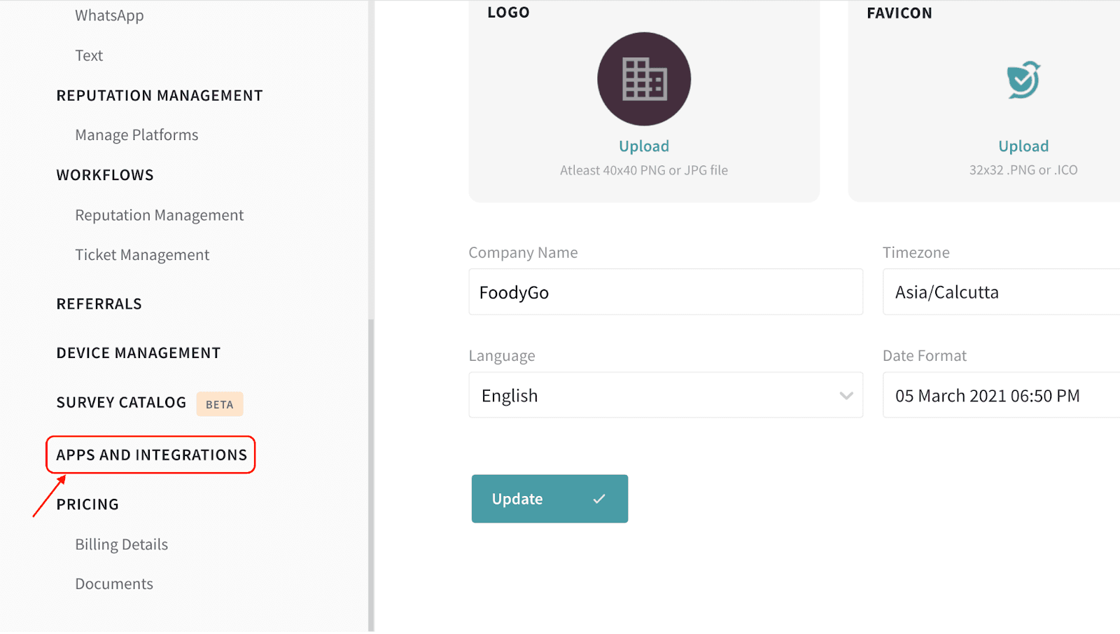Go to Survey Catalog section

121,403
